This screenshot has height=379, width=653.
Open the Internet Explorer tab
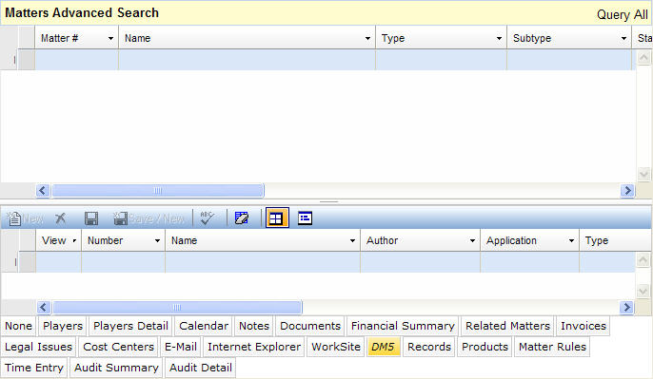click(254, 347)
